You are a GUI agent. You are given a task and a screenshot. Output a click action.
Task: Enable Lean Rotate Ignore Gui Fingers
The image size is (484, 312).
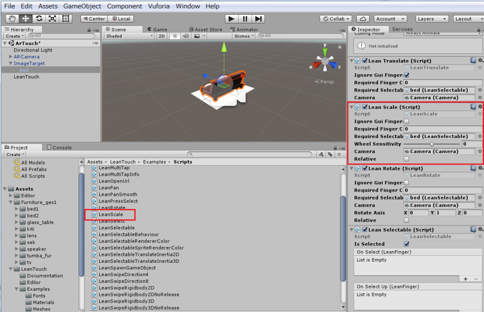[406, 182]
